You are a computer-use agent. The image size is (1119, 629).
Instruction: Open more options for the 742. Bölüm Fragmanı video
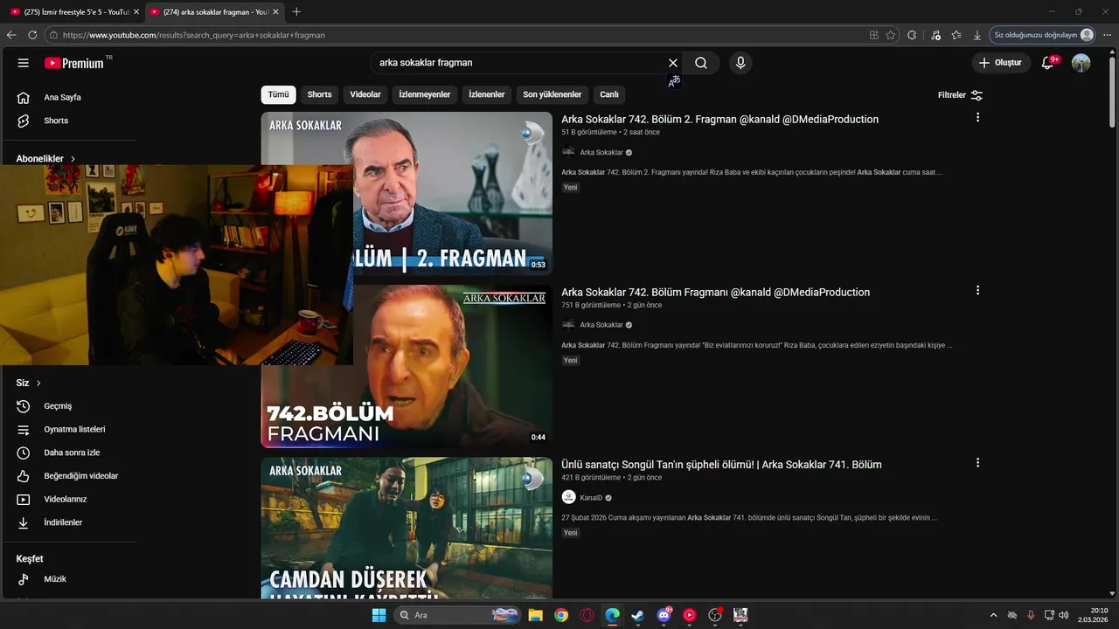tap(977, 290)
